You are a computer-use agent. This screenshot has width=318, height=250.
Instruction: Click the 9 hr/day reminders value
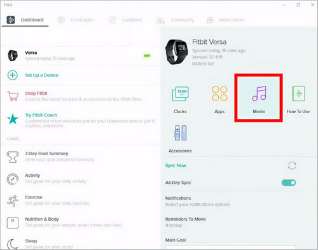[x=174, y=225]
